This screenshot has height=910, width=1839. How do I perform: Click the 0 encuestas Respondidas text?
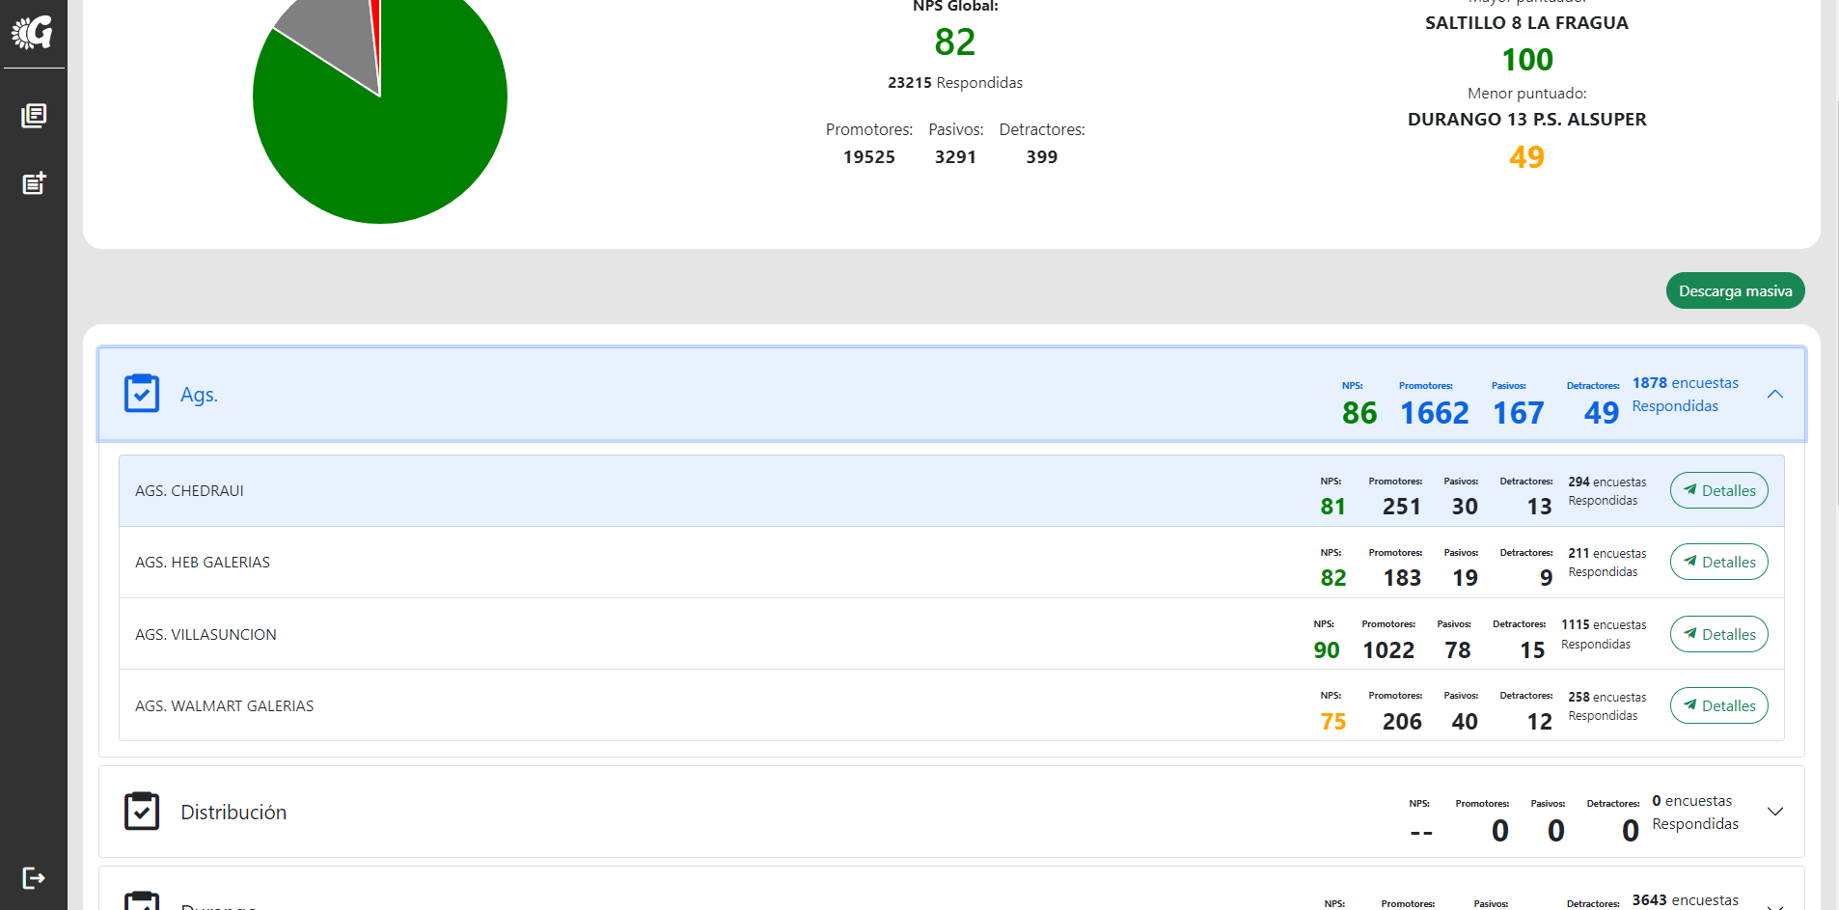point(1695,813)
